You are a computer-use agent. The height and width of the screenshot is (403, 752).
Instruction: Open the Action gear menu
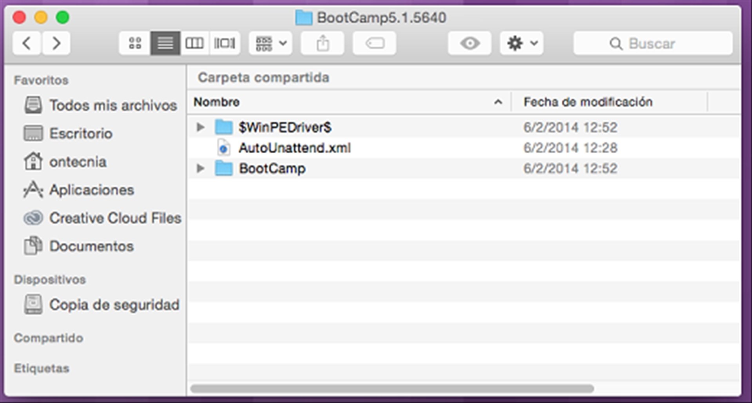[x=522, y=43]
